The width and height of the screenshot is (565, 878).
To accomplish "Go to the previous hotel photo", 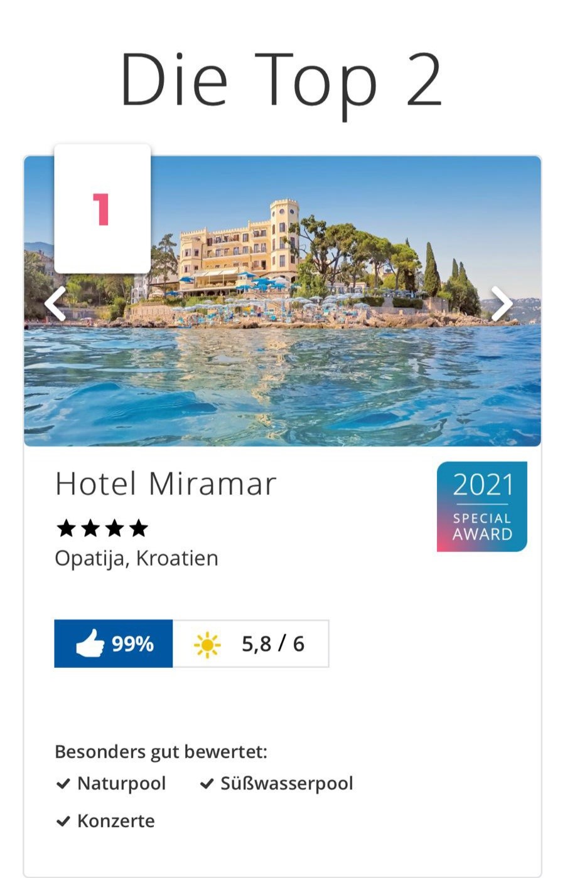I will [55, 304].
